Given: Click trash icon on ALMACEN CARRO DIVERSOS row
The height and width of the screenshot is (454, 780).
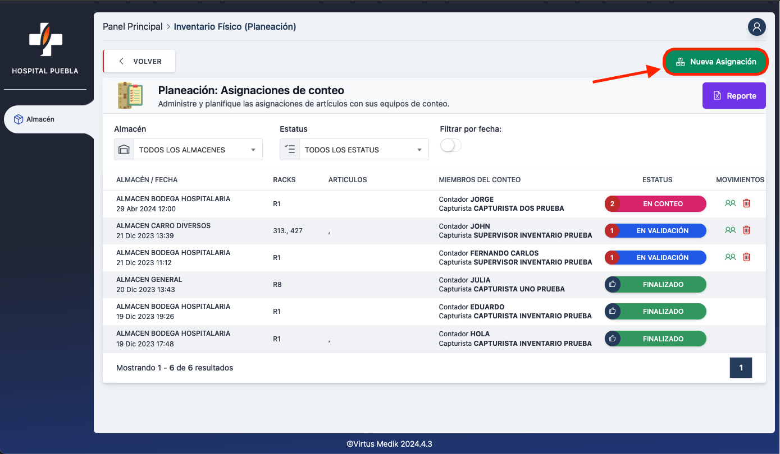Looking at the screenshot, I should pyautogui.click(x=746, y=230).
